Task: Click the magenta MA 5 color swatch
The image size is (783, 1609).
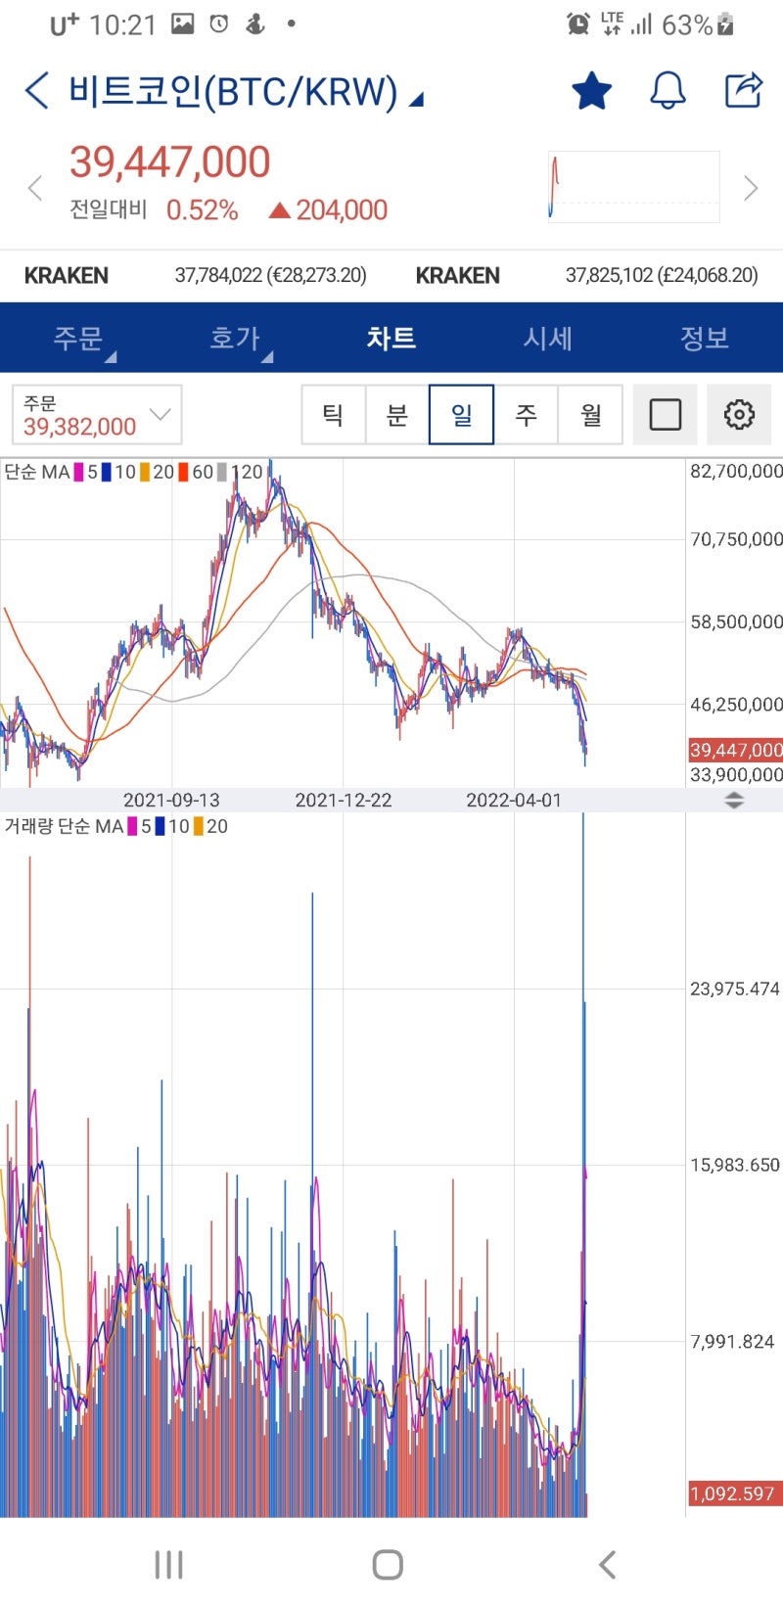Action: [79, 472]
